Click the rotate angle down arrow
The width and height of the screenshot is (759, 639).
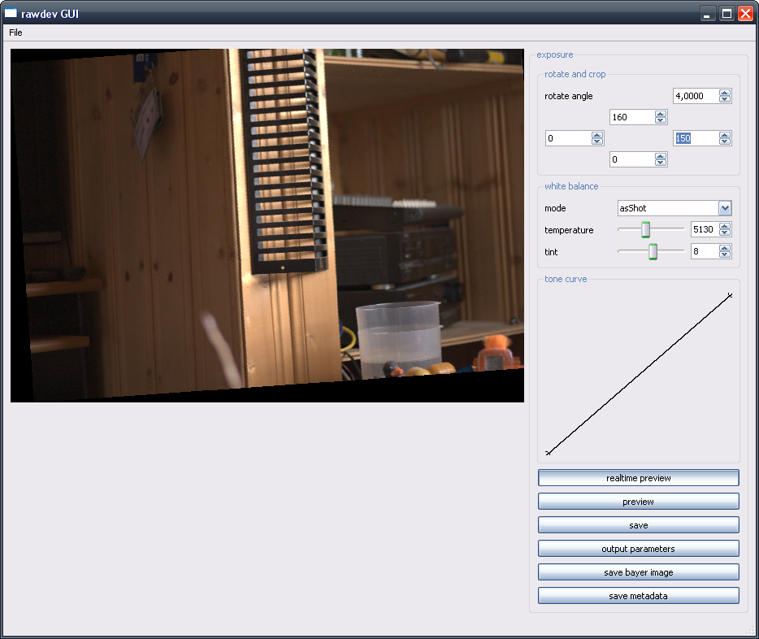point(725,100)
